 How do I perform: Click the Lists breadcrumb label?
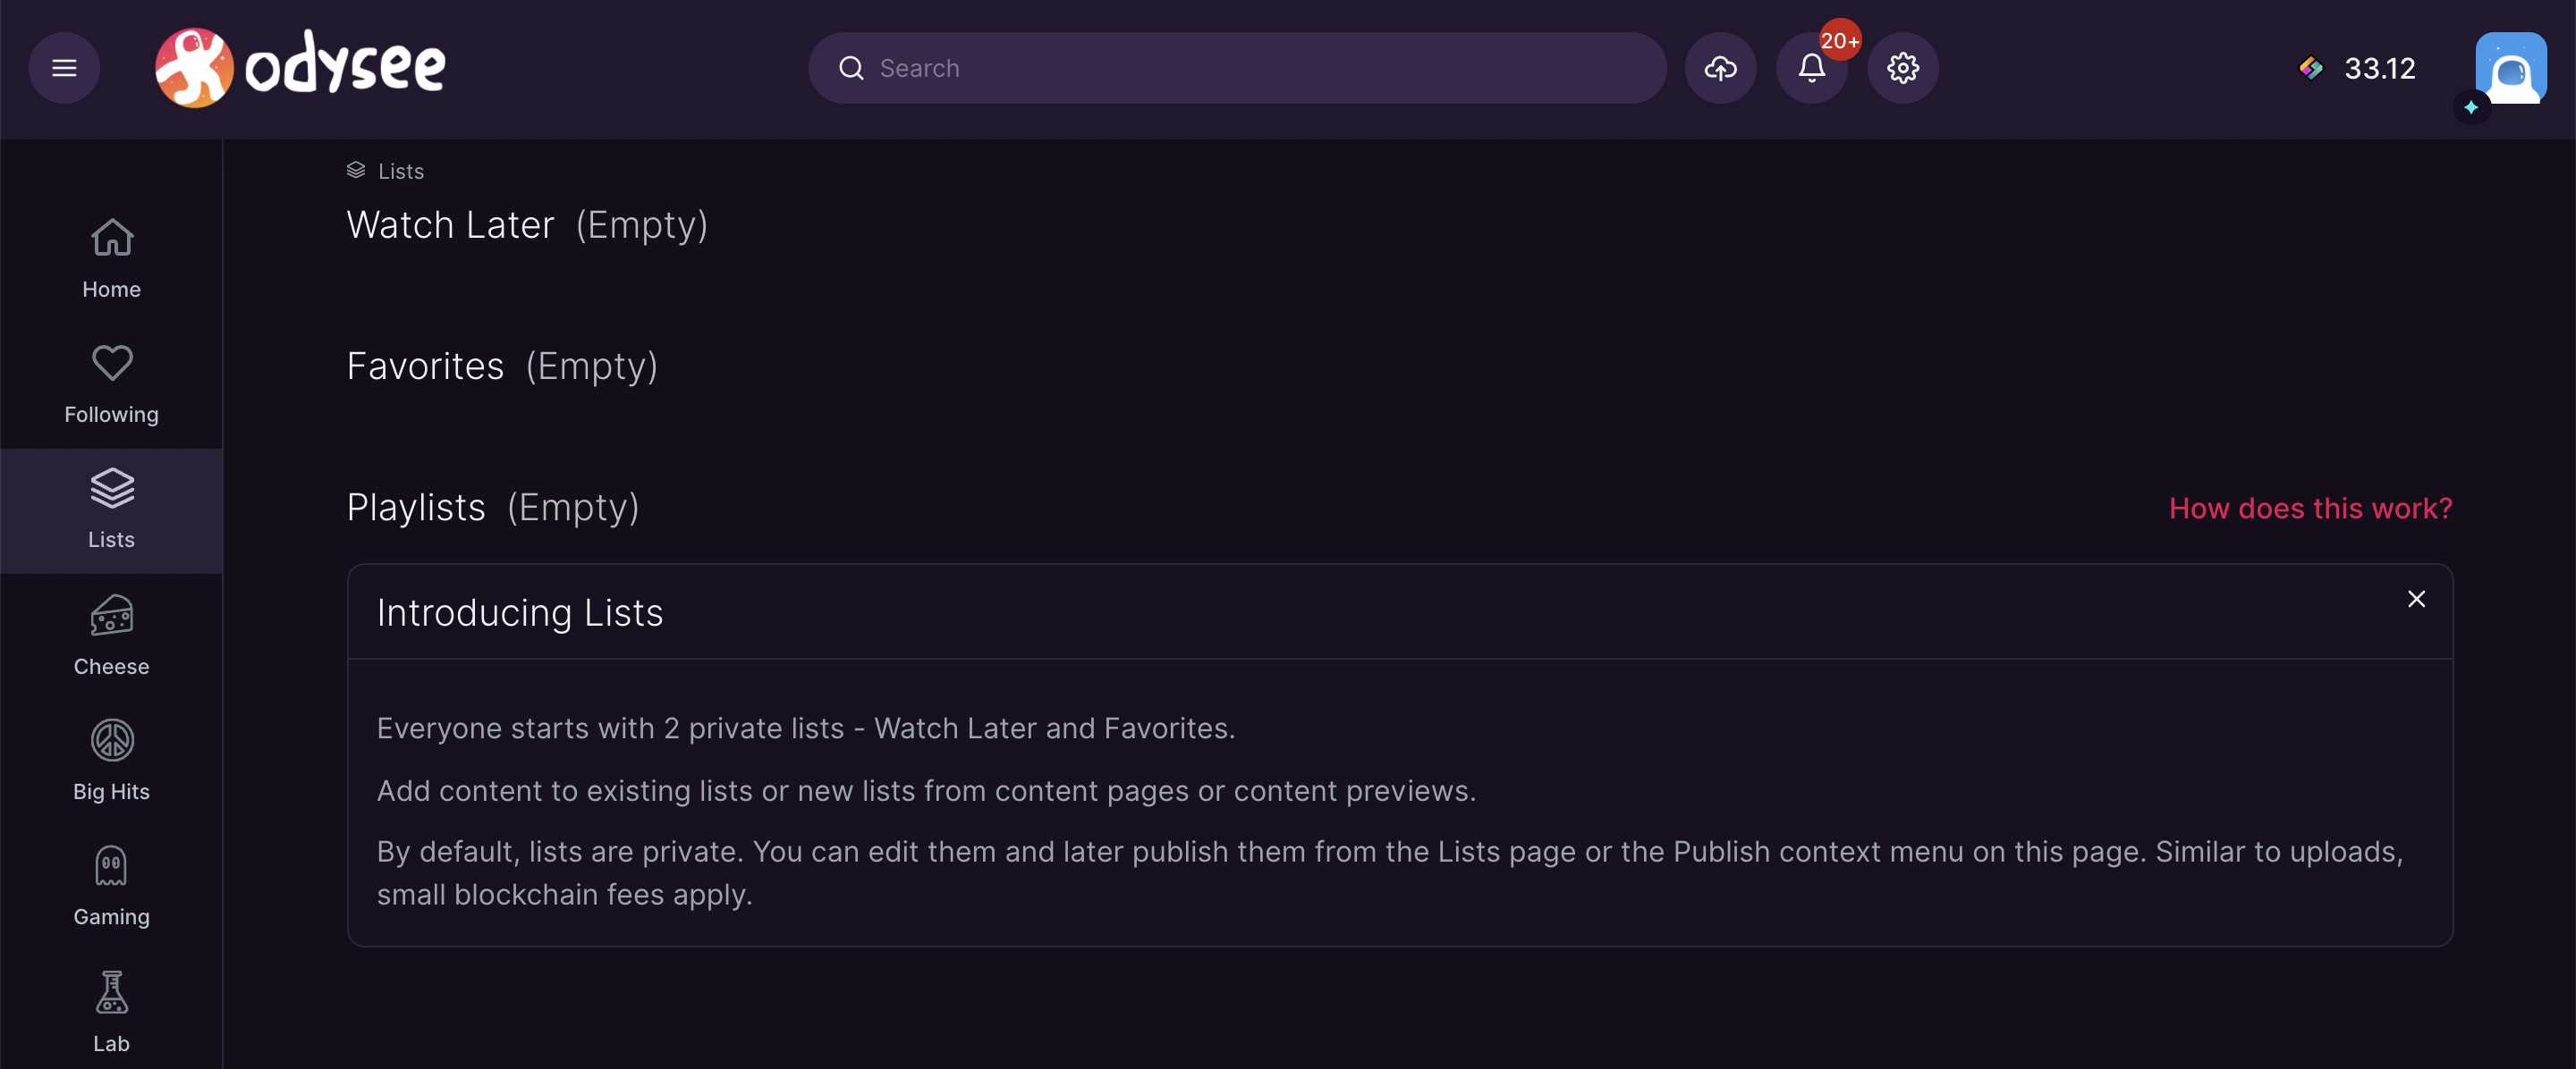(401, 171)
